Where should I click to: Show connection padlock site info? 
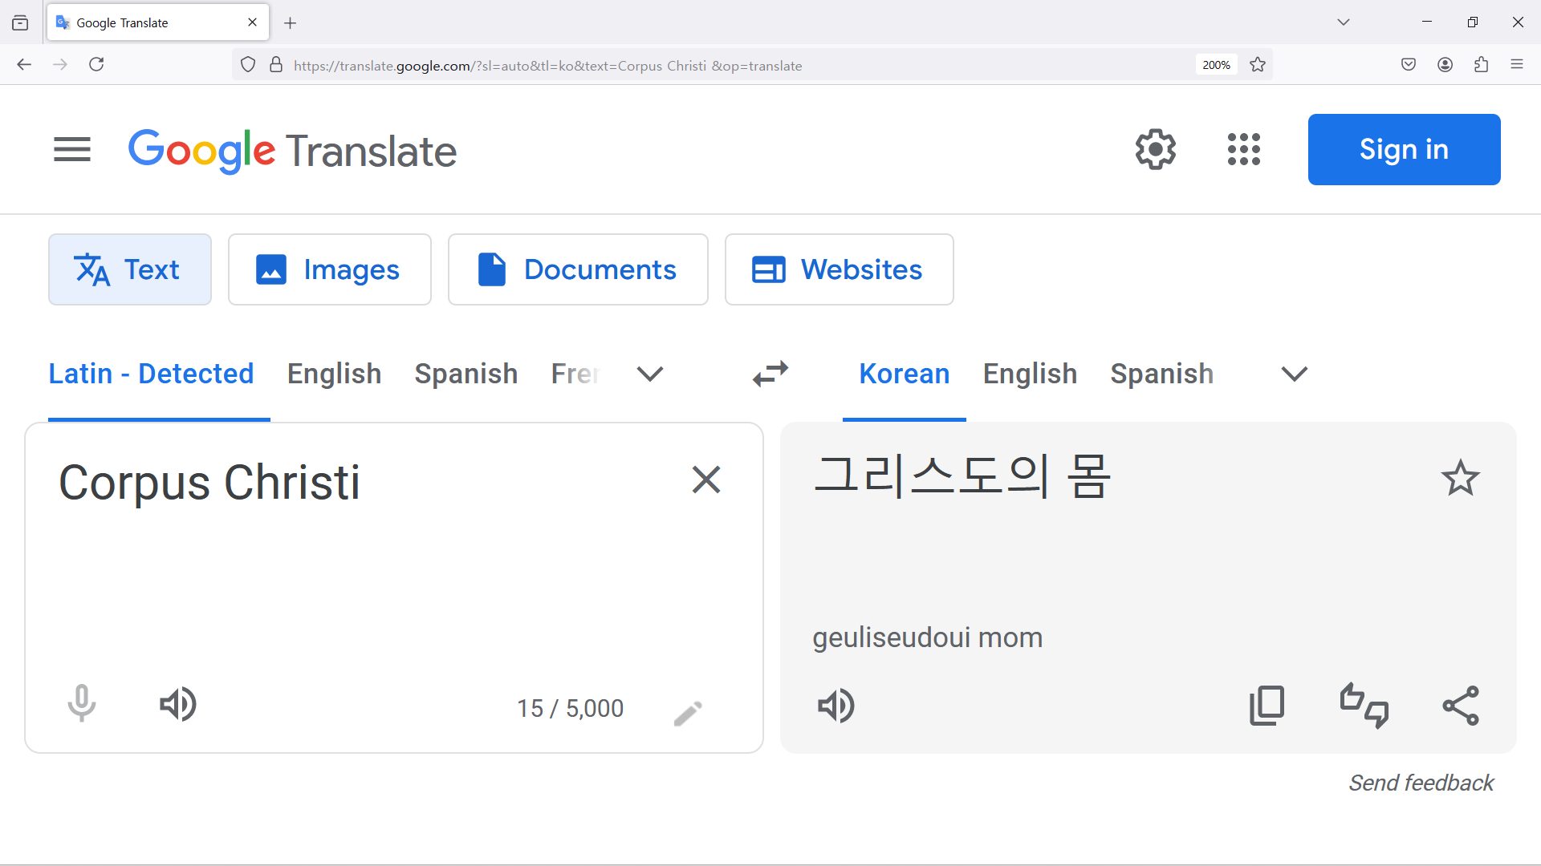tap(276, 65)
